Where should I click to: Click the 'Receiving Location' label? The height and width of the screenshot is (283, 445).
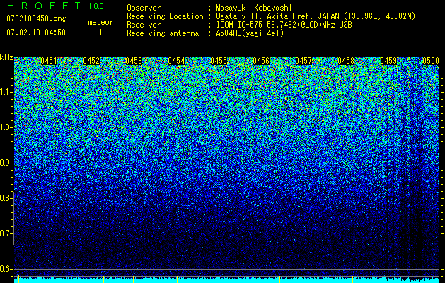[x=165, y=16]
